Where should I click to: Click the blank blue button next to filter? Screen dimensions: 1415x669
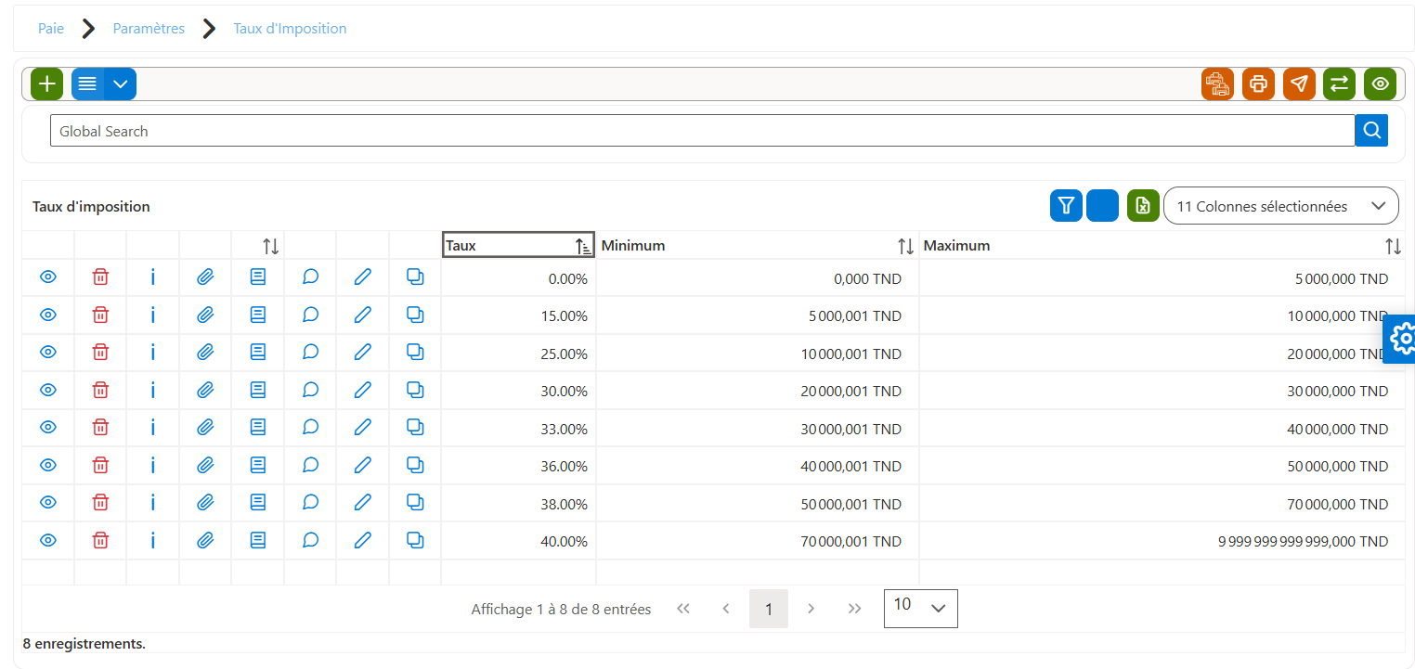[x=1103, y=205]
